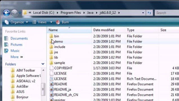Open Pictures favorite link

16,45
